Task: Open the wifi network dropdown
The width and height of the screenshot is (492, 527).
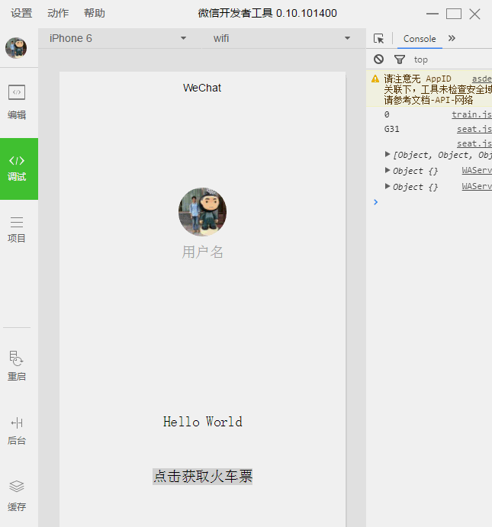Action: click(x=282, y=38)
